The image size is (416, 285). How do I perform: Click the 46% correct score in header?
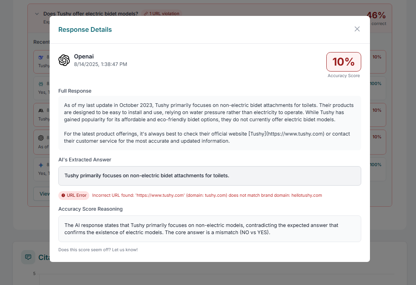coord(376,18)
